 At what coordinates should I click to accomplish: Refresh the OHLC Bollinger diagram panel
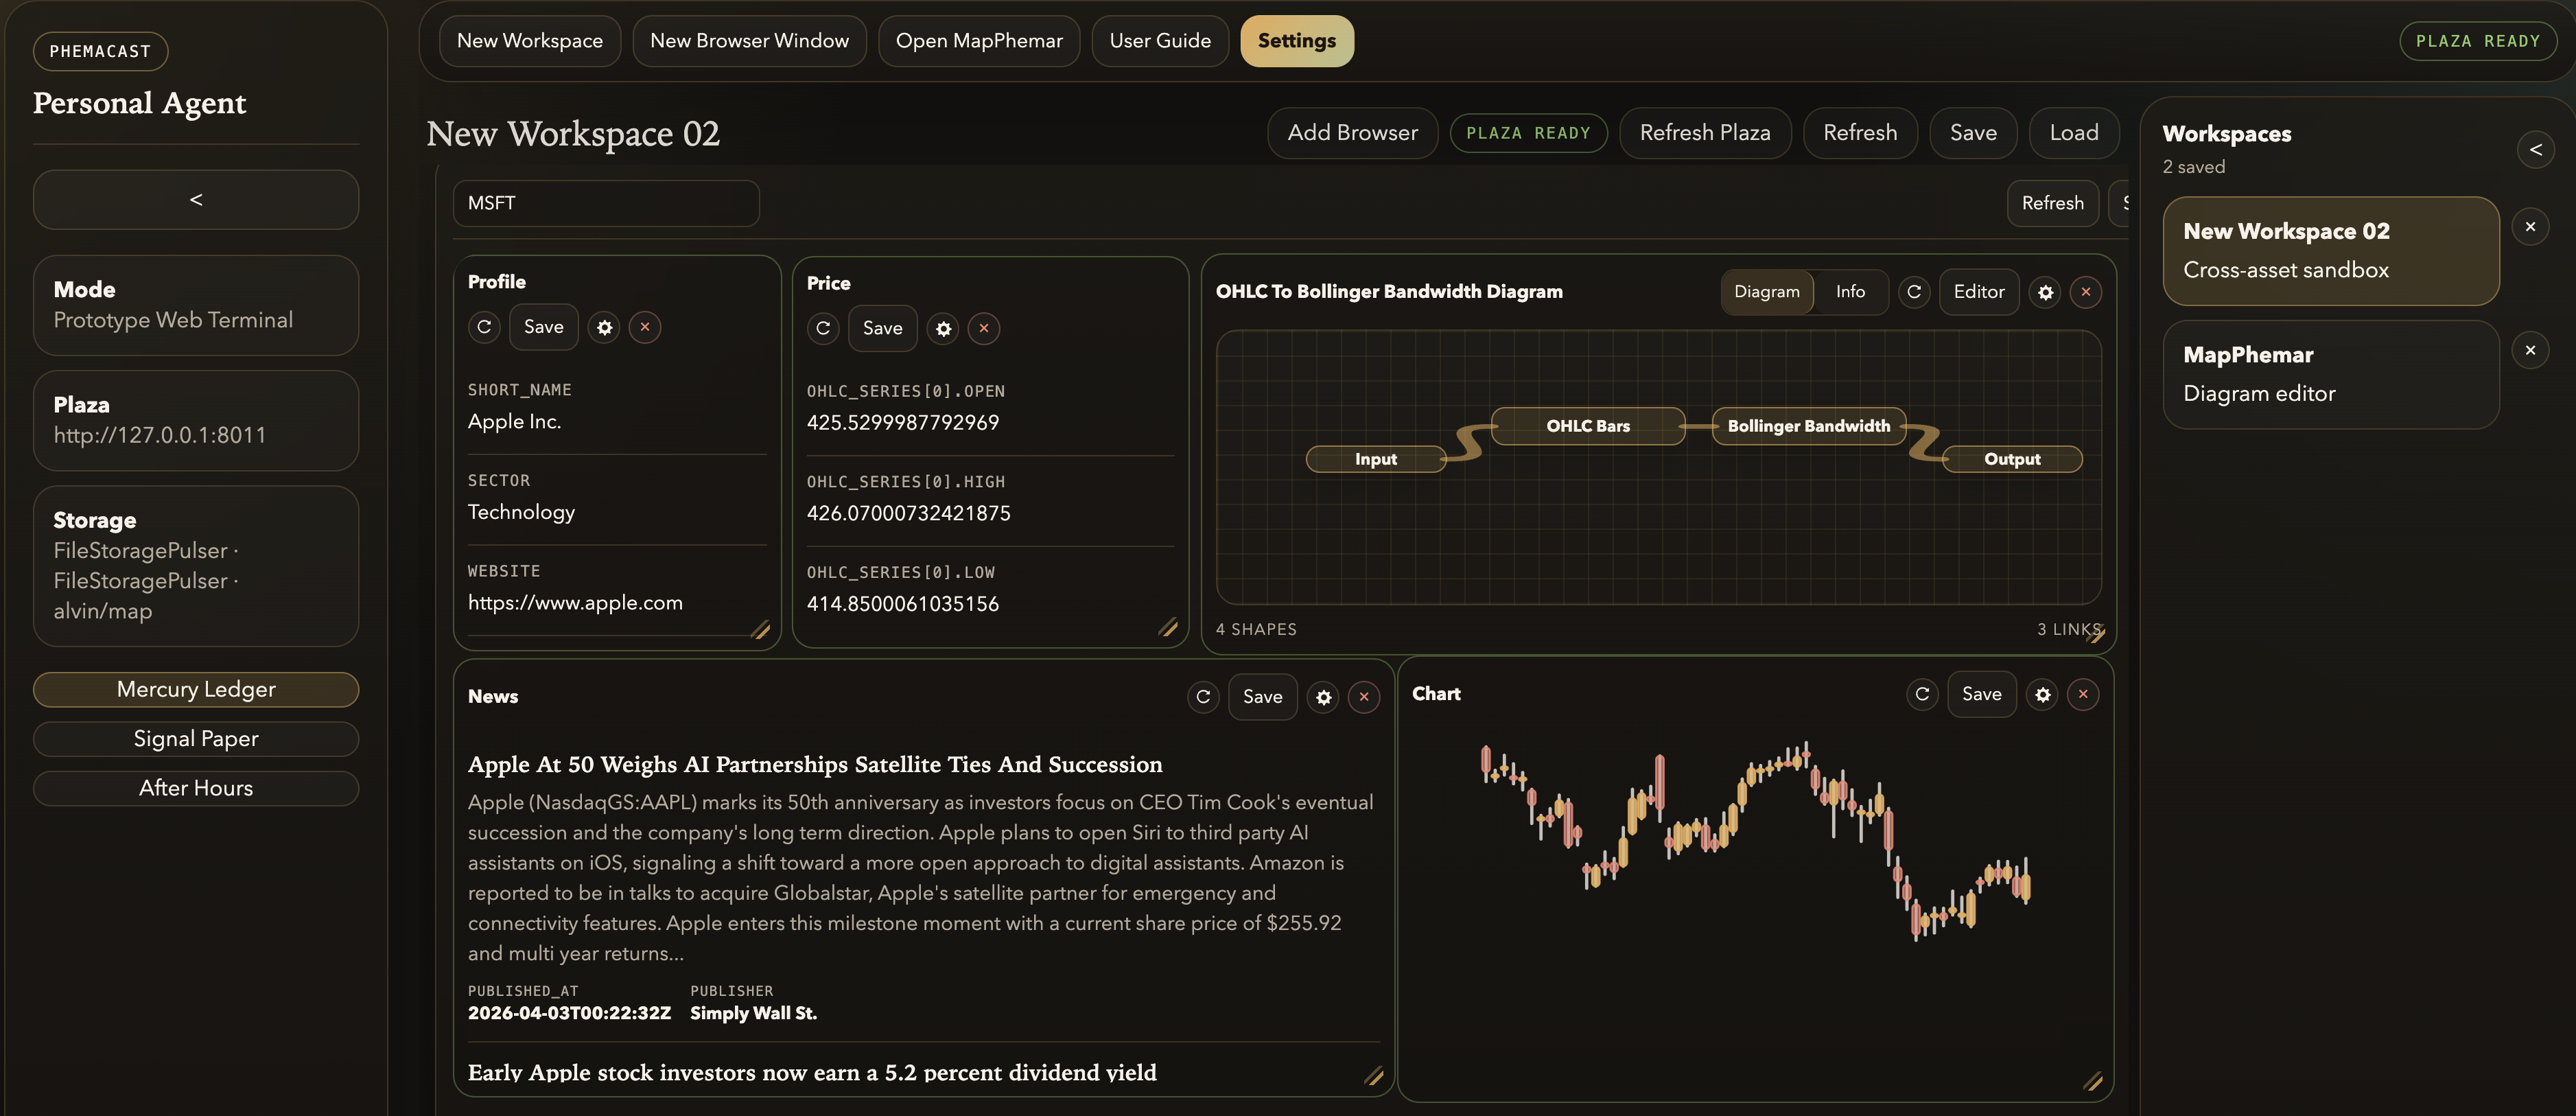1914,292
